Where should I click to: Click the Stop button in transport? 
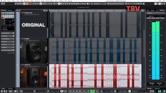88,91
